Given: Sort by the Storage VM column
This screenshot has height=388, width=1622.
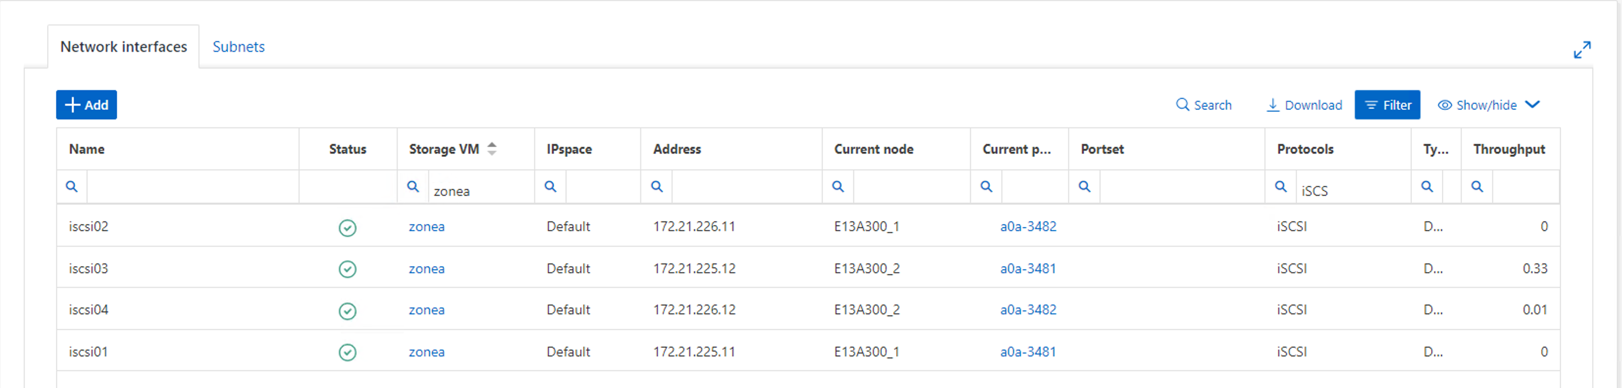Looking at the screenshot, I should tap(492, 149).
